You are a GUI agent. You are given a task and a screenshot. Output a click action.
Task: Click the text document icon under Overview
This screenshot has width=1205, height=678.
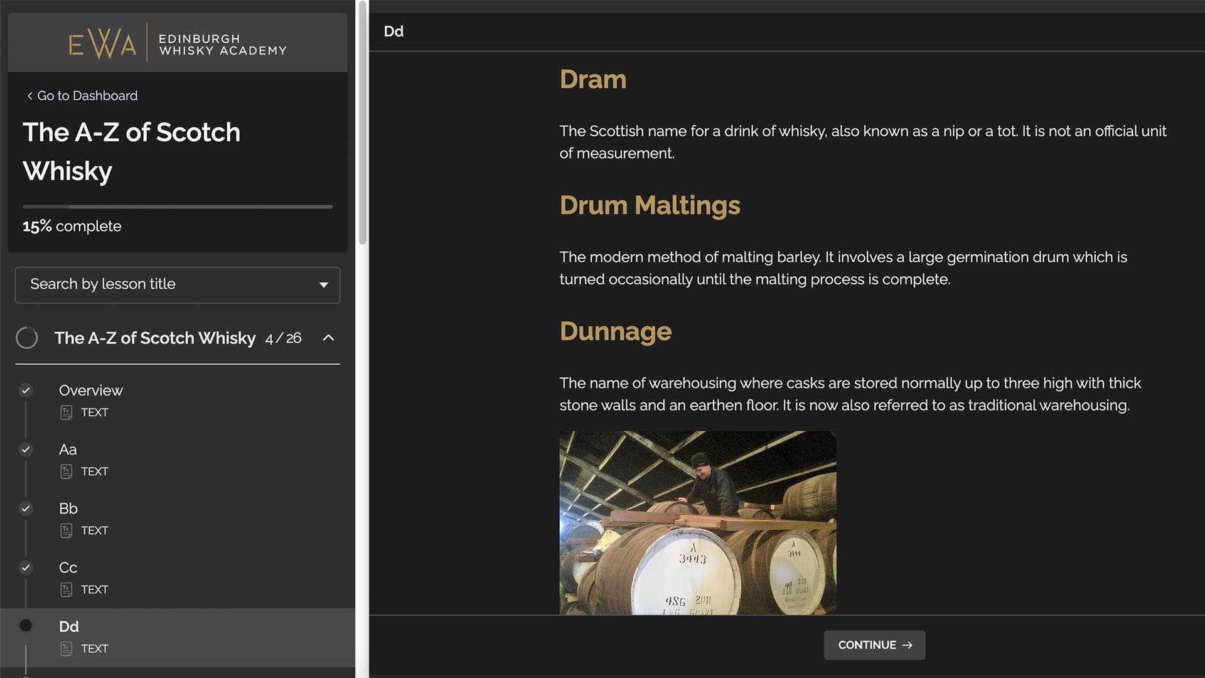(66, 412)
